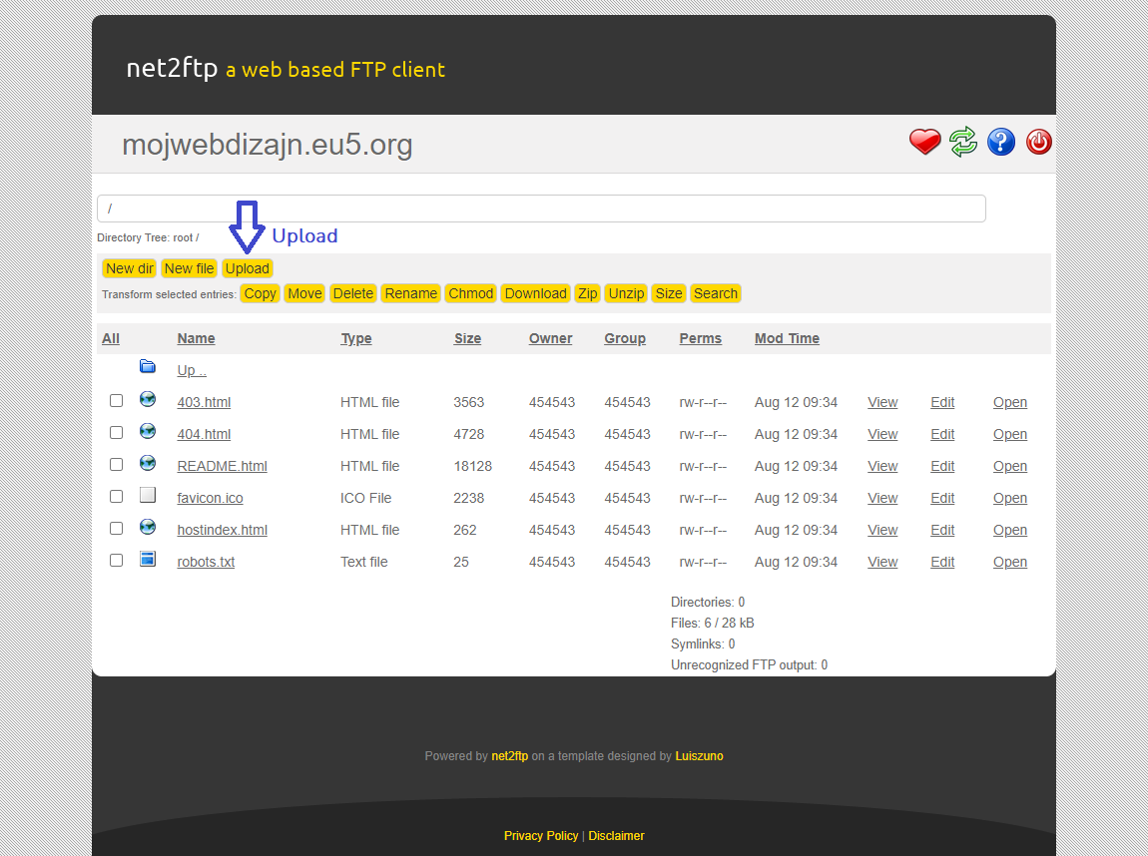
Task: Sort by the Owner column header
Action: click(x=551, y=339)
